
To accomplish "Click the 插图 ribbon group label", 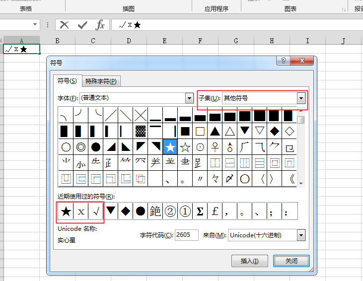I will tap(129, 9).
